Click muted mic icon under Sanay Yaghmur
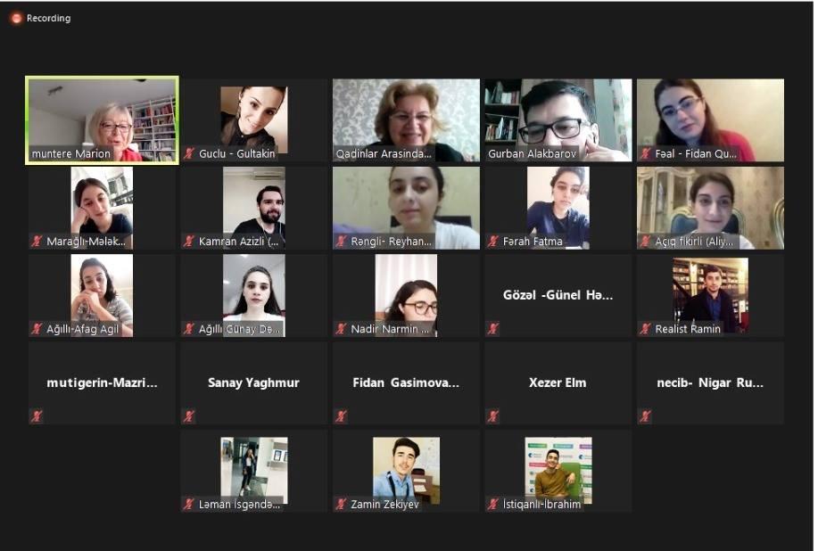Viewport: 818px width, 551px height. coord(189,416)
